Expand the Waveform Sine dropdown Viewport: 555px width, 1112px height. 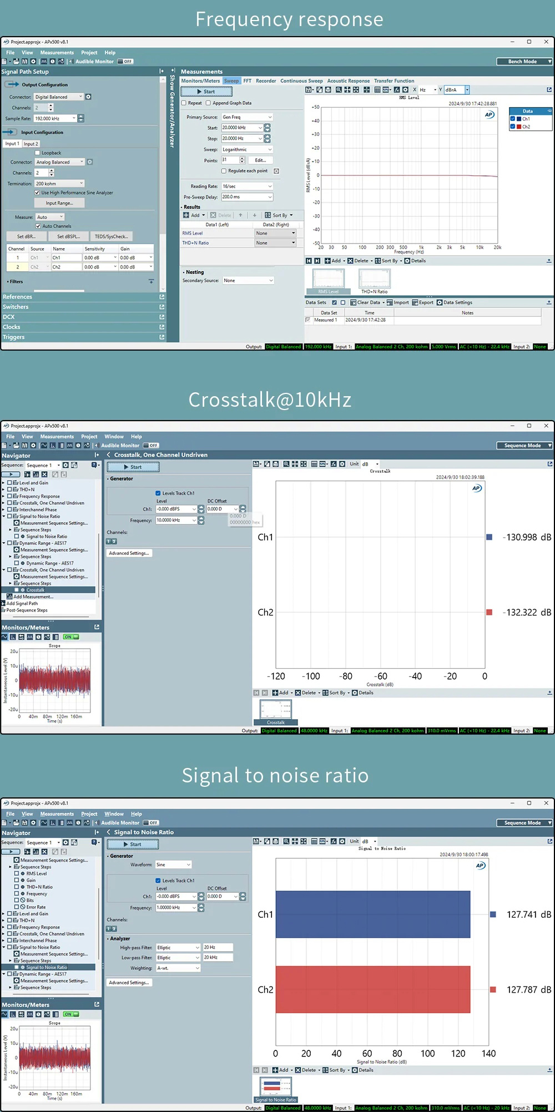[x=188, y=865]
